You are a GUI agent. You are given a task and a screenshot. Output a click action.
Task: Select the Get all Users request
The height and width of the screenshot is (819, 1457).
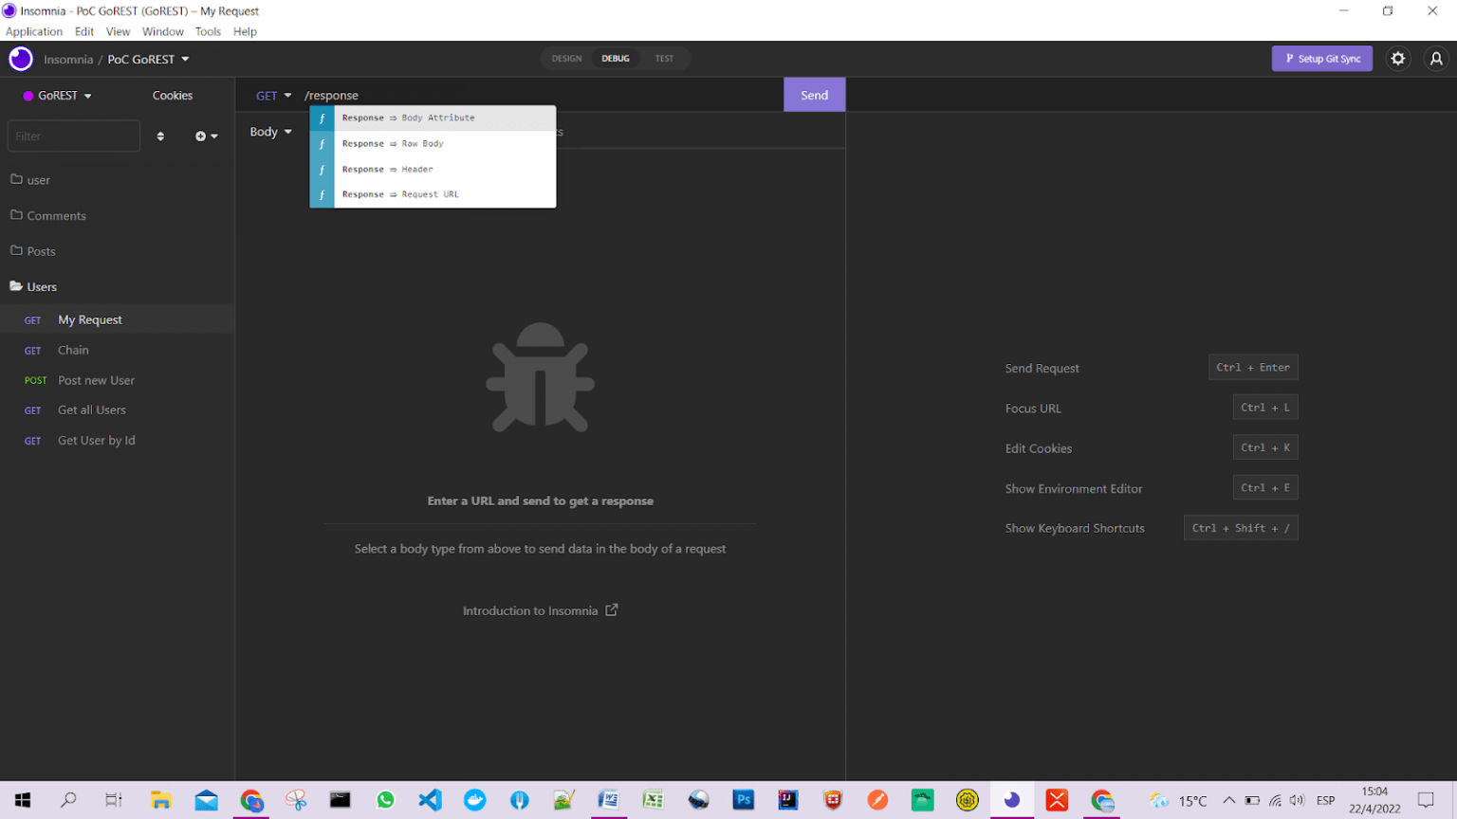point(91,409)
